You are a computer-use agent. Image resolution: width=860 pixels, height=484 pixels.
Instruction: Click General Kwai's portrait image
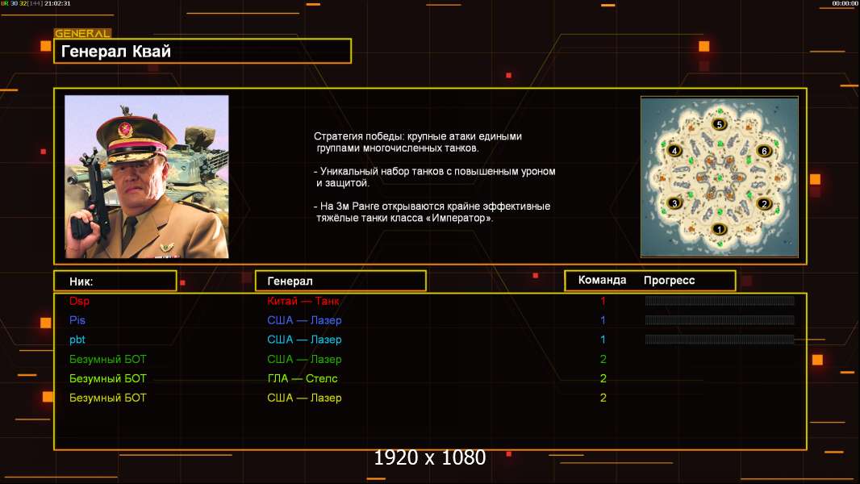coord(147,177)
